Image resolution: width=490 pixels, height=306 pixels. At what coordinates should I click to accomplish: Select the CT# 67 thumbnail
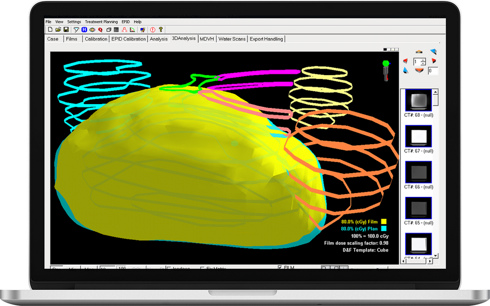tap(418, 136)
